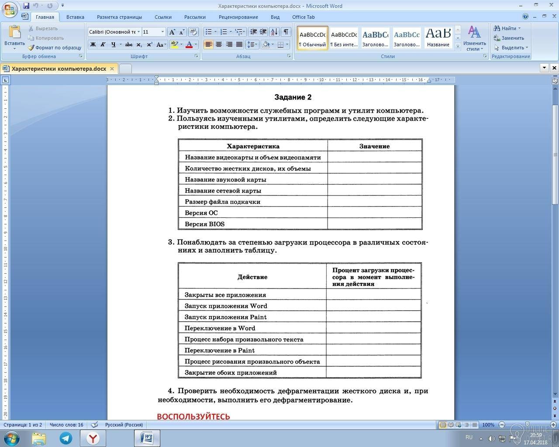Viewport: 559px width, 447px height.
Task: Apply yellow text highlight color
Action: pos(174,45)
